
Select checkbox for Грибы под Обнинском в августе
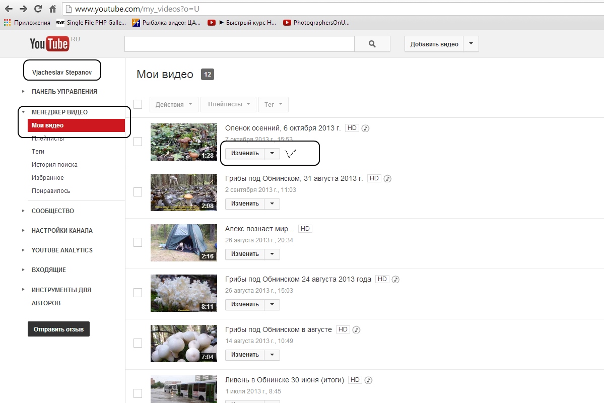(138, 343)
